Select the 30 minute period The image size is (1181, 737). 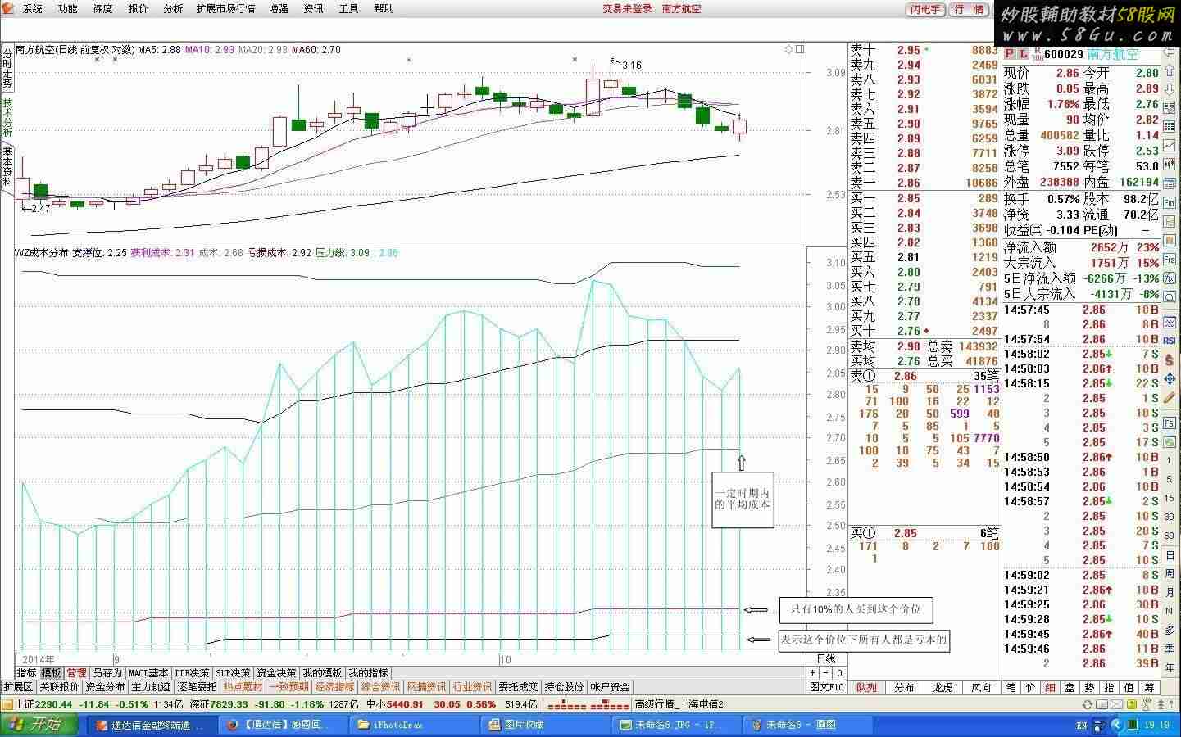(1170, 517)
